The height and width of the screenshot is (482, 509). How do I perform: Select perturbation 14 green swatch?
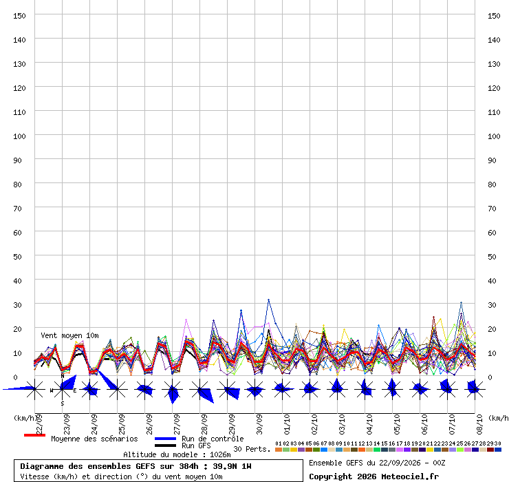click(x=377, y=450)
